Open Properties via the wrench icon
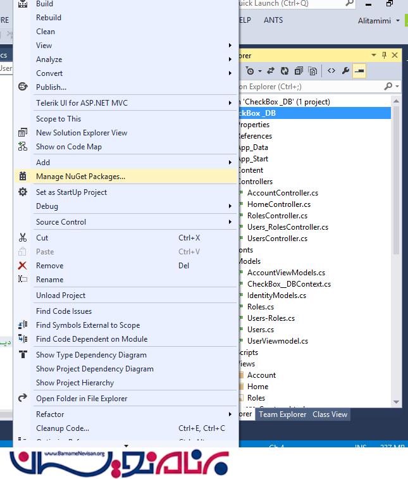The height and width of the screenshot is (479, 408). click(x=345, y=71)
